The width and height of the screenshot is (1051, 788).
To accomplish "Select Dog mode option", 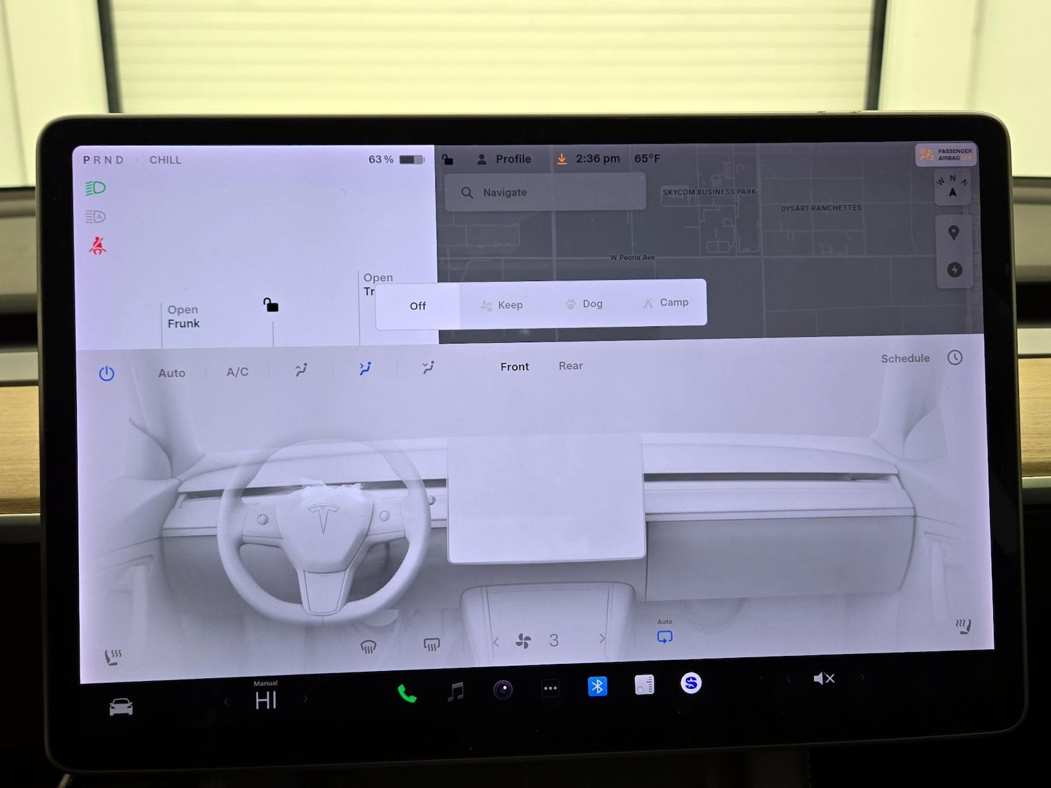I will [x=584, y=303].
